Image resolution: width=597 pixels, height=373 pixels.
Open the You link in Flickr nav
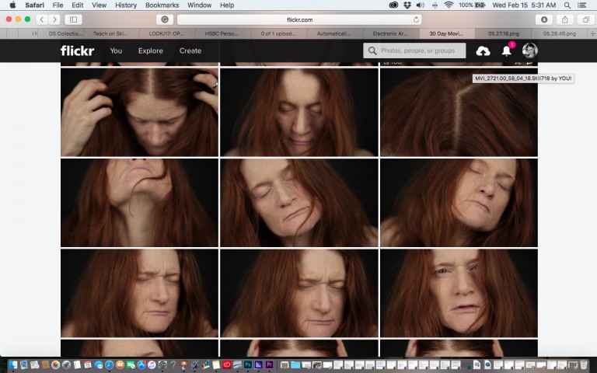pos(116,51)
